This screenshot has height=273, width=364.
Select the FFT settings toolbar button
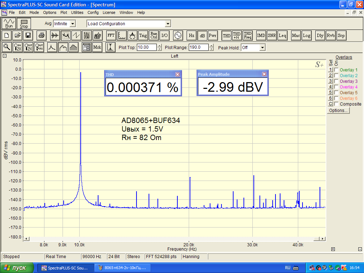pyautogui.click(x=111, y=36)
